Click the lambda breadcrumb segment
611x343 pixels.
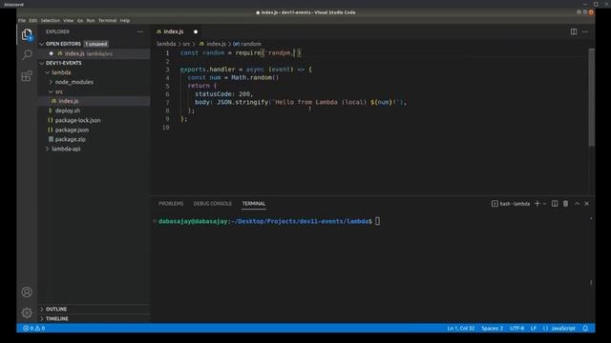pyautogui.click(x=166, y=44)
